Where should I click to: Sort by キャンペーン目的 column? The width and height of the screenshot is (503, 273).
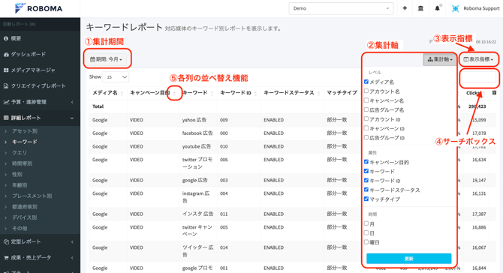tap(153, 93)
